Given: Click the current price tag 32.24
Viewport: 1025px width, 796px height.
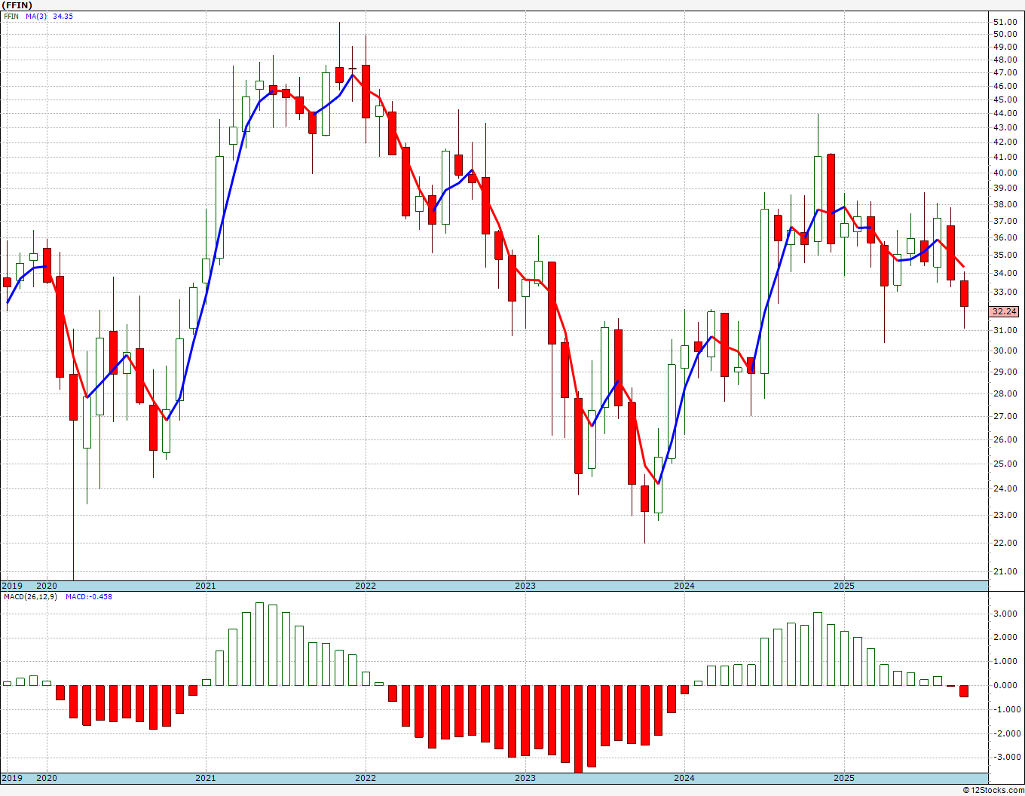Looking at the screenshot, I should pyautogui.click(x=1005, y=311).
